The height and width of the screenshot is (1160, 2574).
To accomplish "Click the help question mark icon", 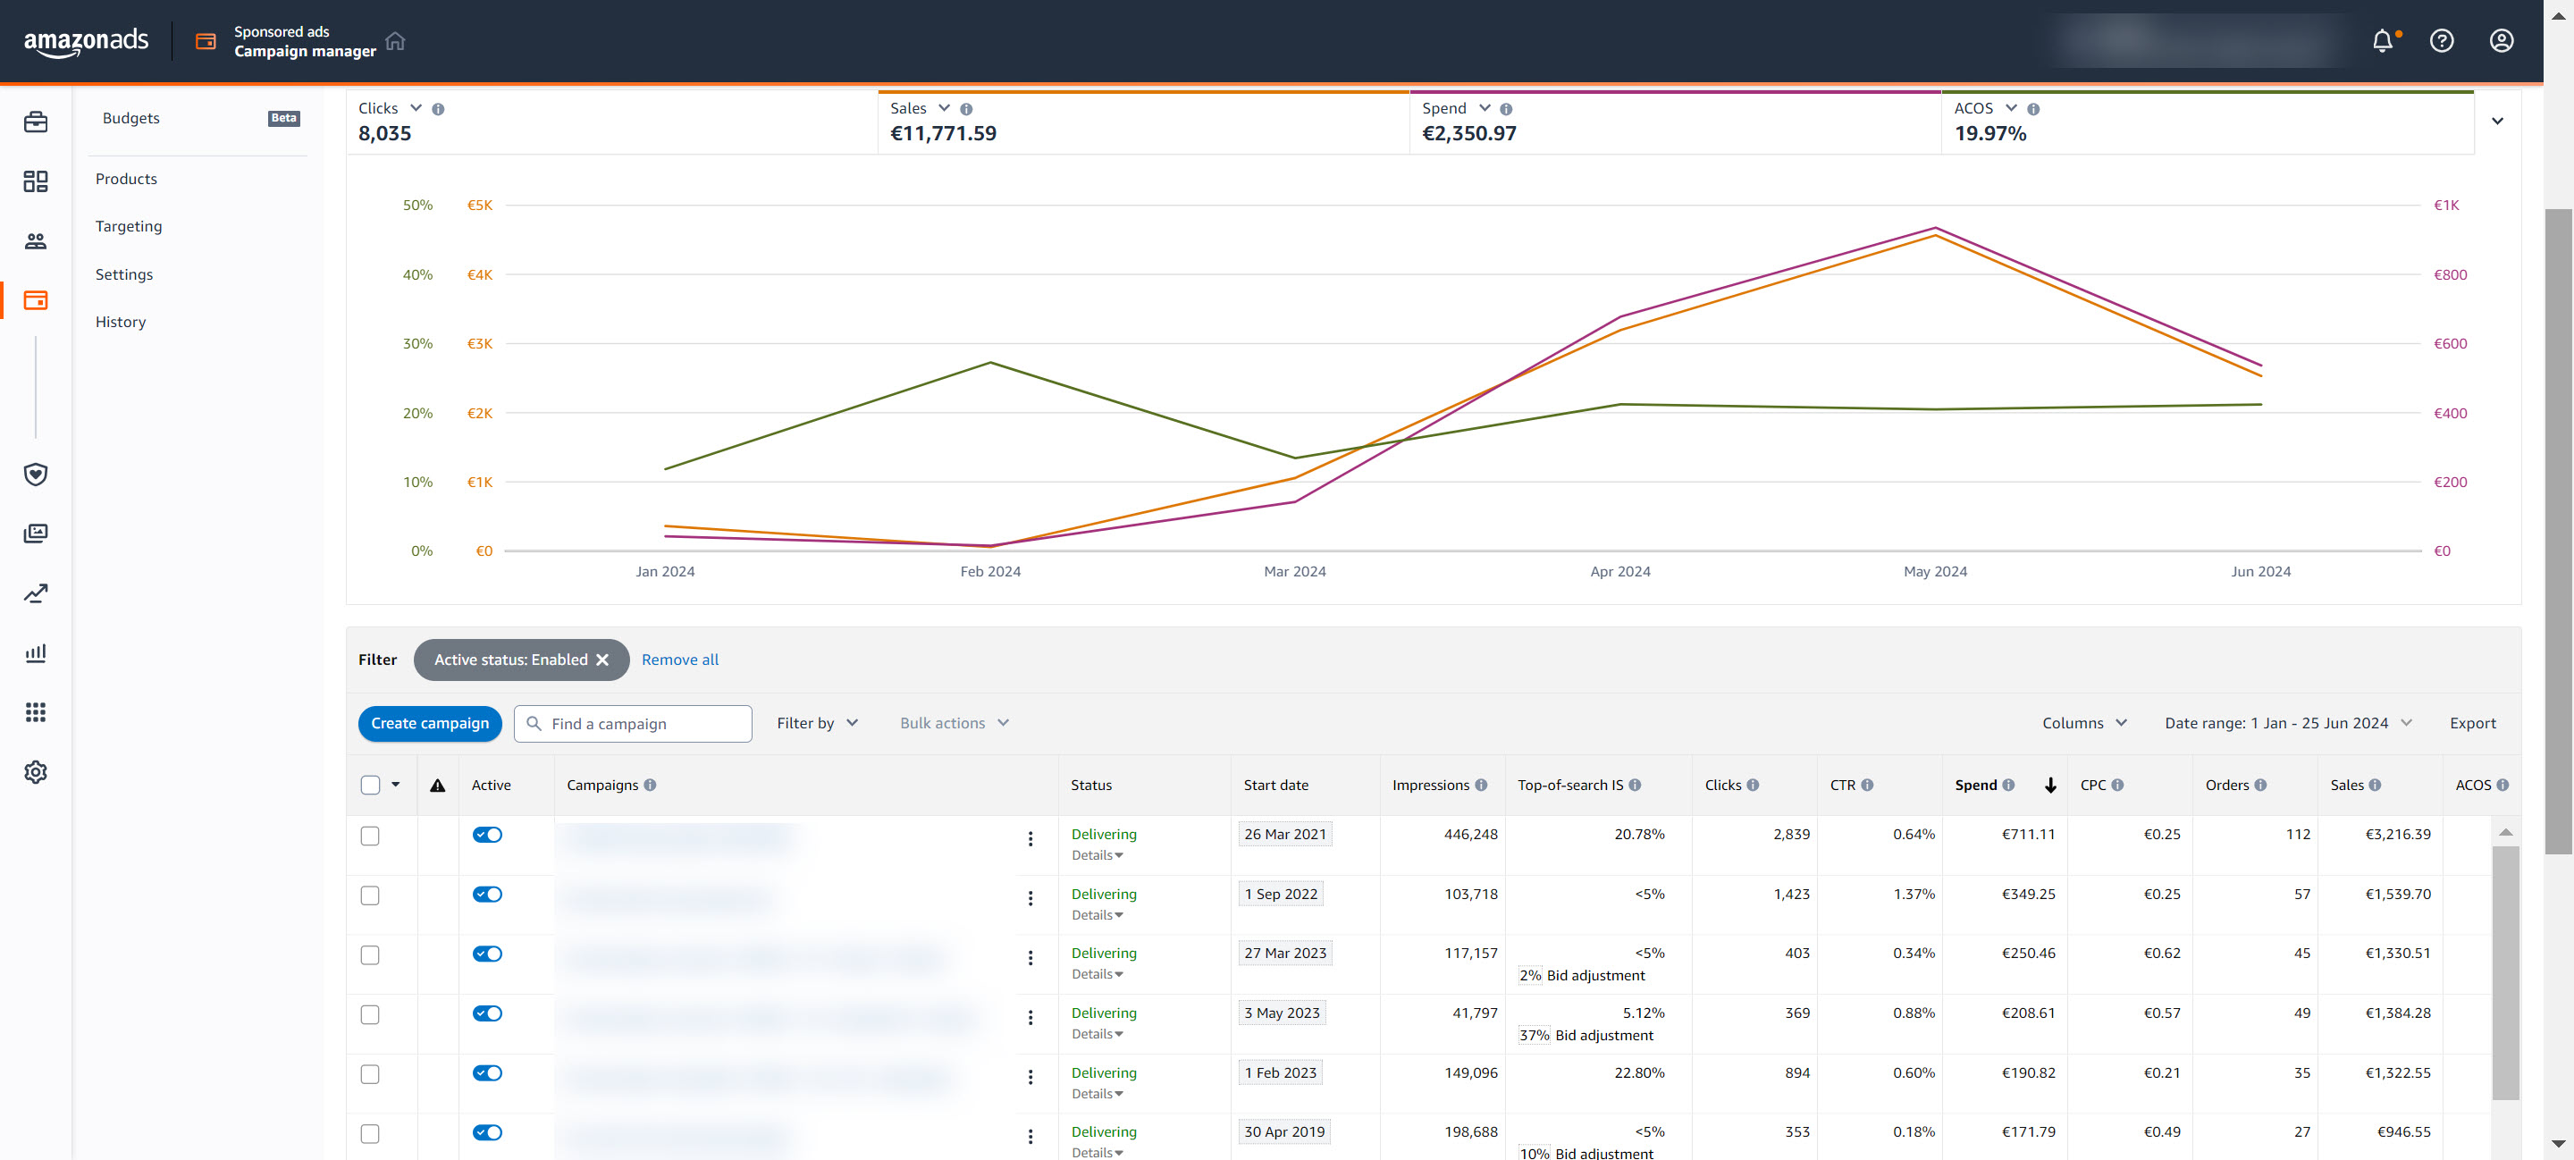I will coord(2441,41).
